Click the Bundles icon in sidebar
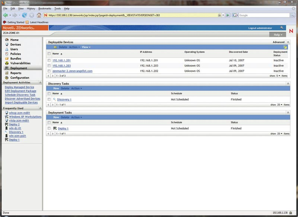 click(7, 58)
